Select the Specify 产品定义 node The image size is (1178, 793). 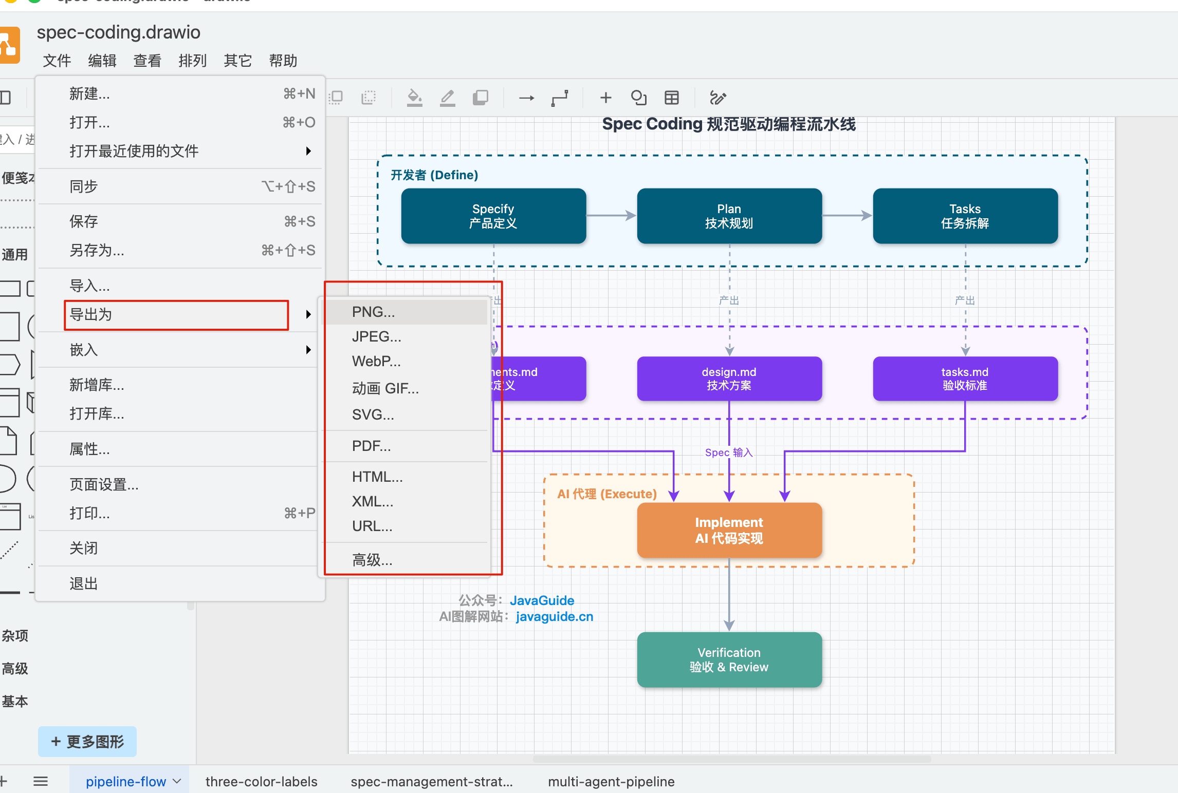493,216
